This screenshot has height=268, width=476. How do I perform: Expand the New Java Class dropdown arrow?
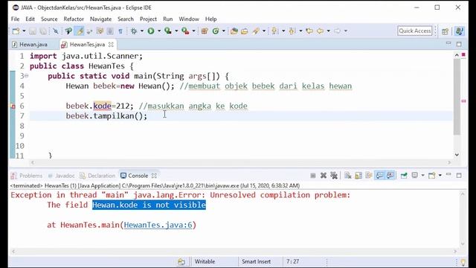click(223, 31)
